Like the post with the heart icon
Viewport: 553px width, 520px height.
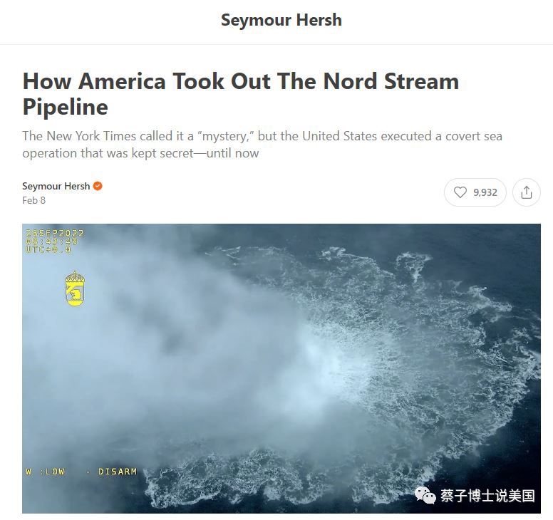tap(460, 192)
